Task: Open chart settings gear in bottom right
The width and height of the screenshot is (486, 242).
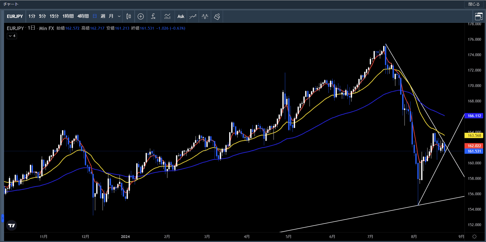Action: coord(475,237)
